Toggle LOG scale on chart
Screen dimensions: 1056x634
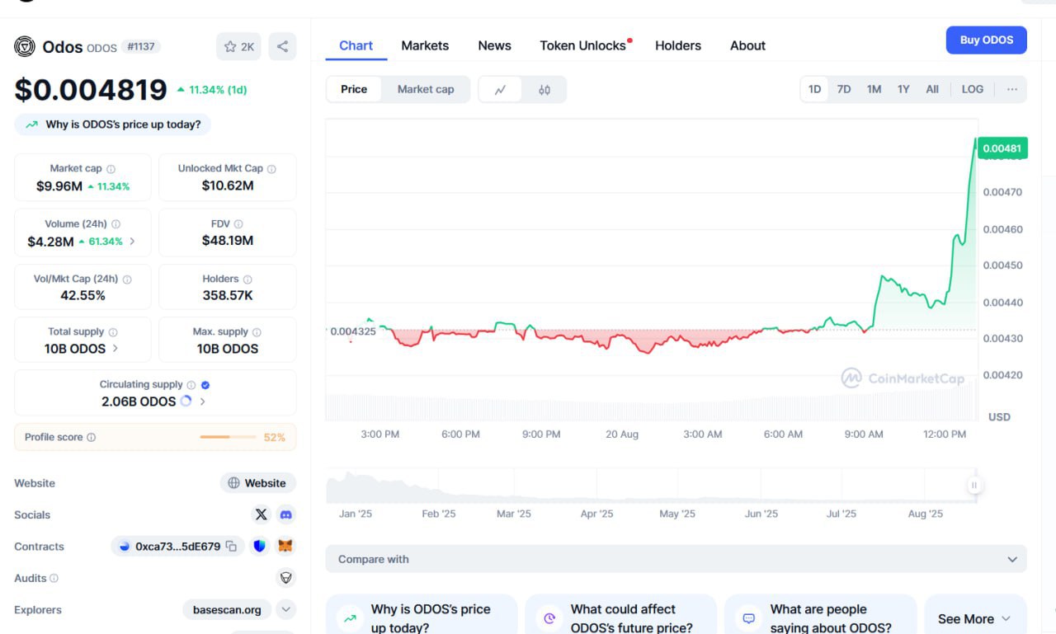(973, 89)
